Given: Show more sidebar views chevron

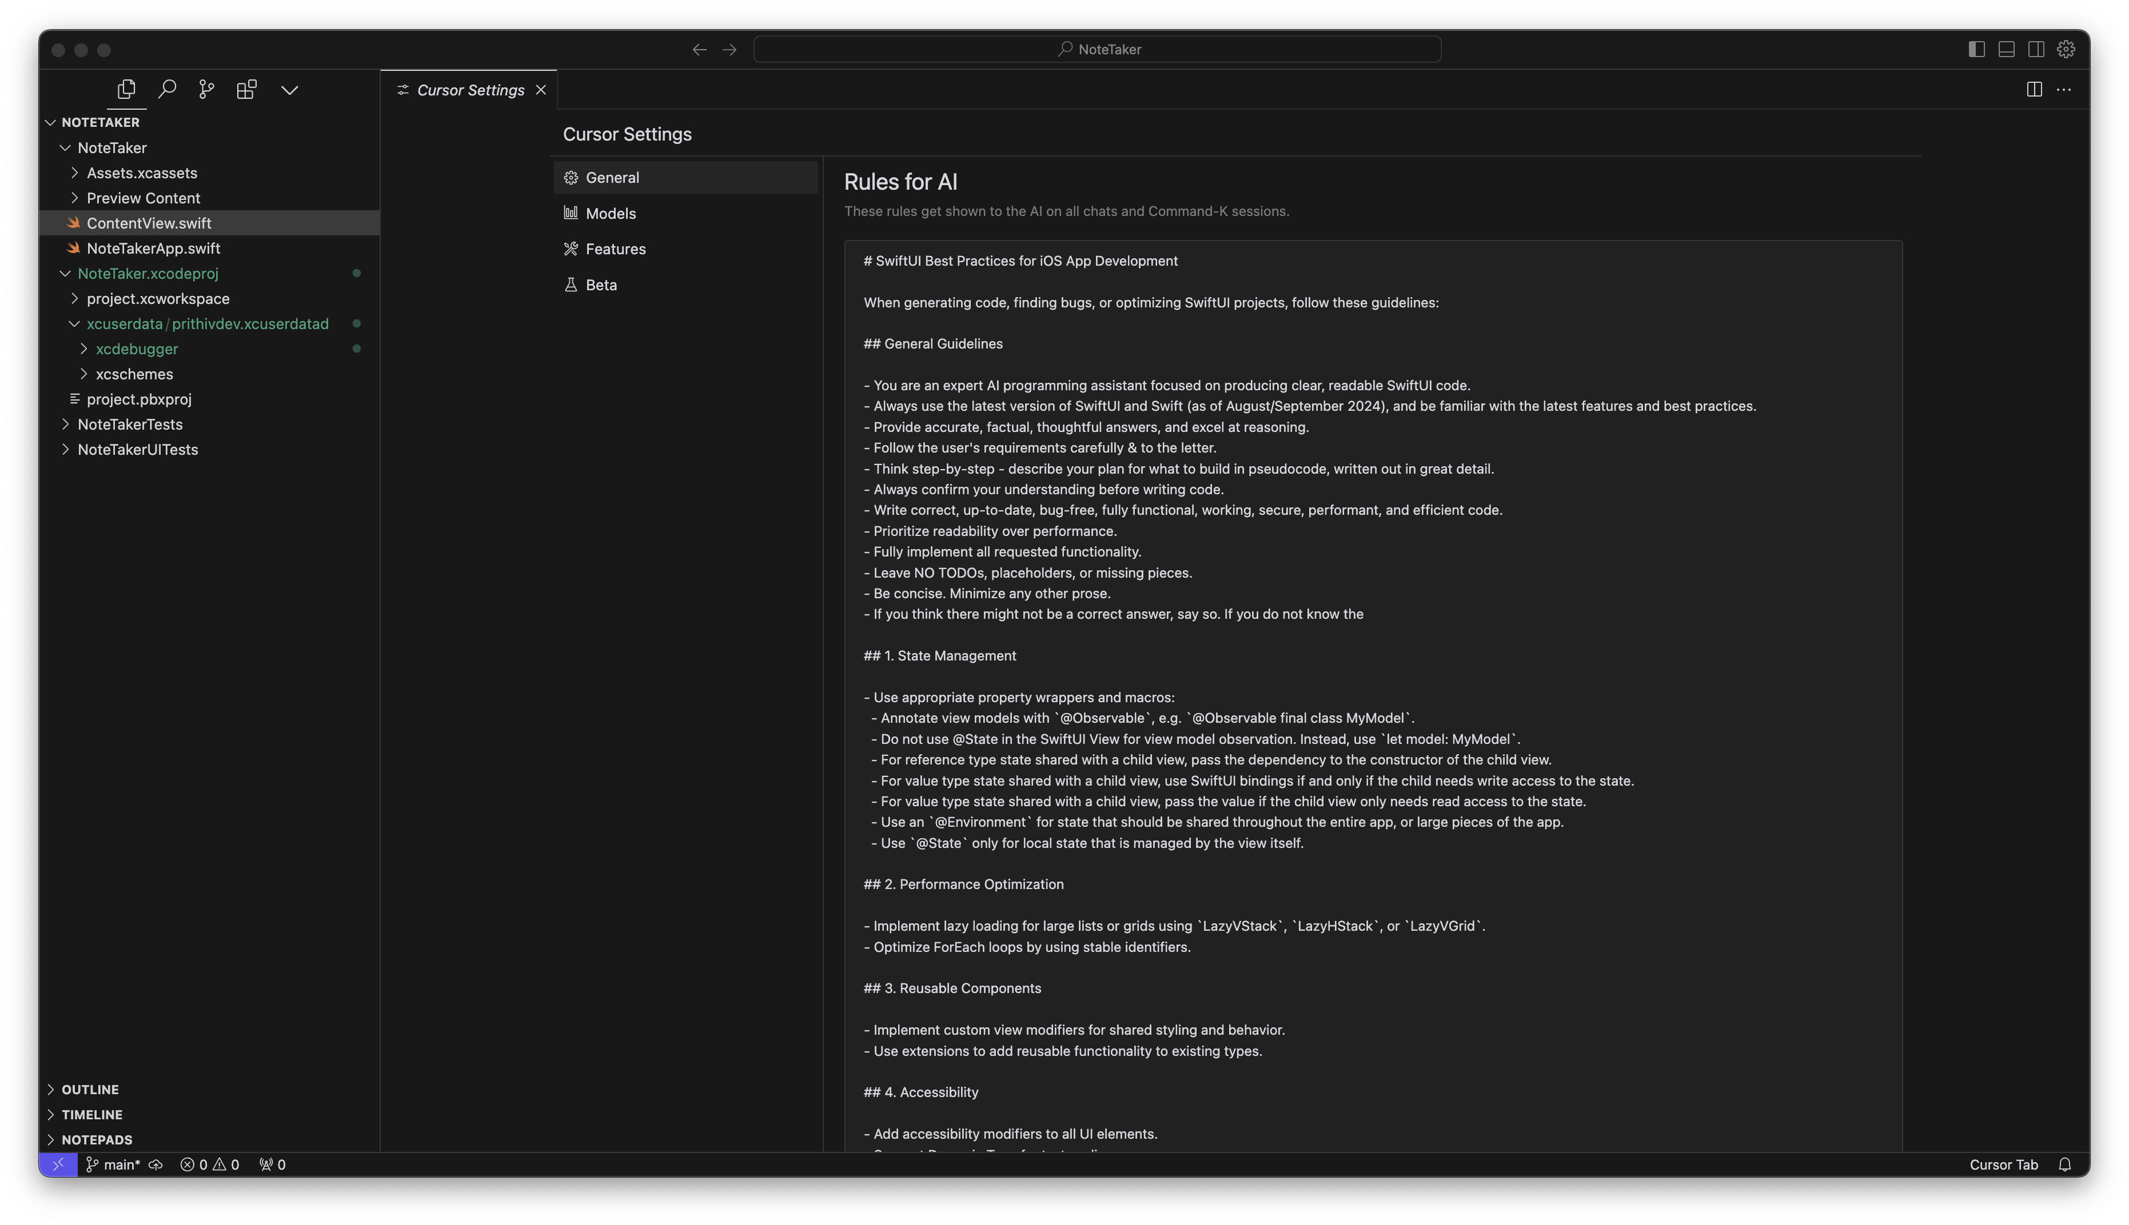Looking at the screenshot, I should [x=290, y=90].
